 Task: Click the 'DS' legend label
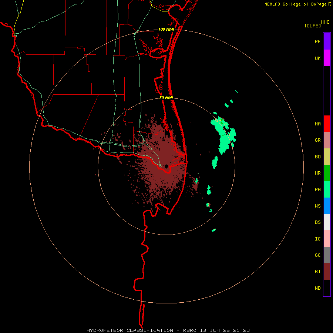(317, 222)
